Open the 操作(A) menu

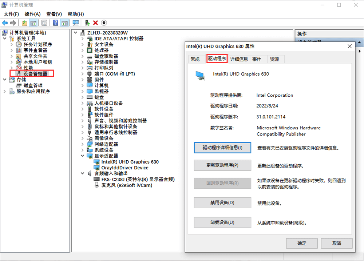coord(32,14)
